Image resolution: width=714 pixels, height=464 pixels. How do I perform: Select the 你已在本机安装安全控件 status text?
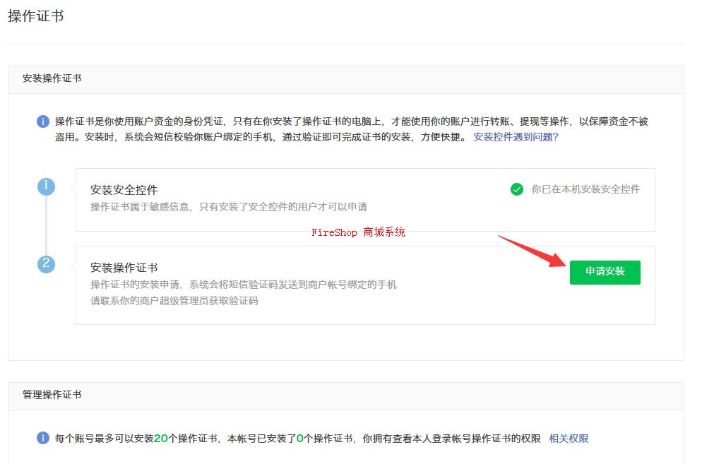click(x=585, y=189)
